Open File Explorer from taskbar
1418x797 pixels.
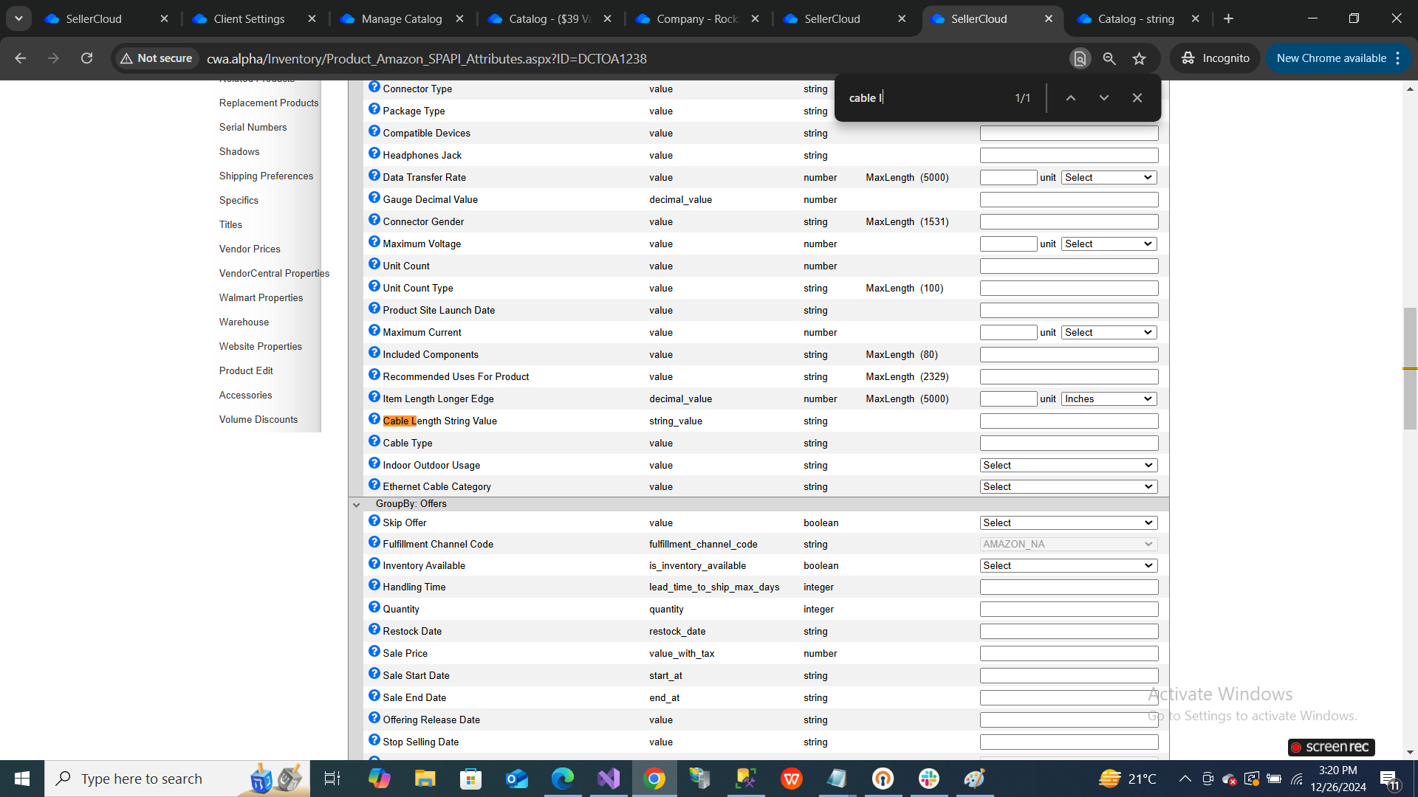[x=425, y=779]
